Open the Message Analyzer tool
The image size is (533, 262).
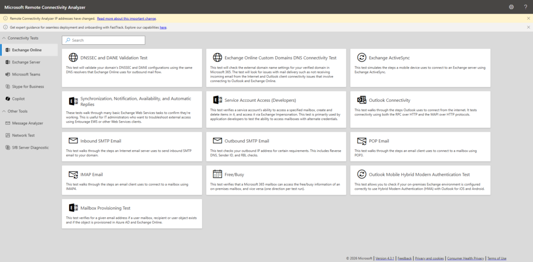(x=28, y=123)
